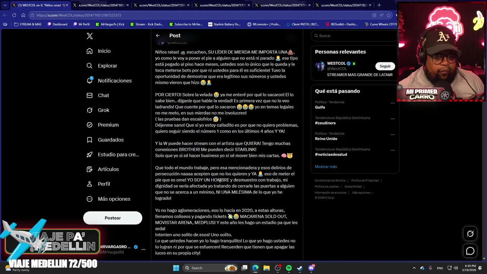487x274 pixels.
Task: Open the Golfo trending topic
Action: (x=320, y=107)
